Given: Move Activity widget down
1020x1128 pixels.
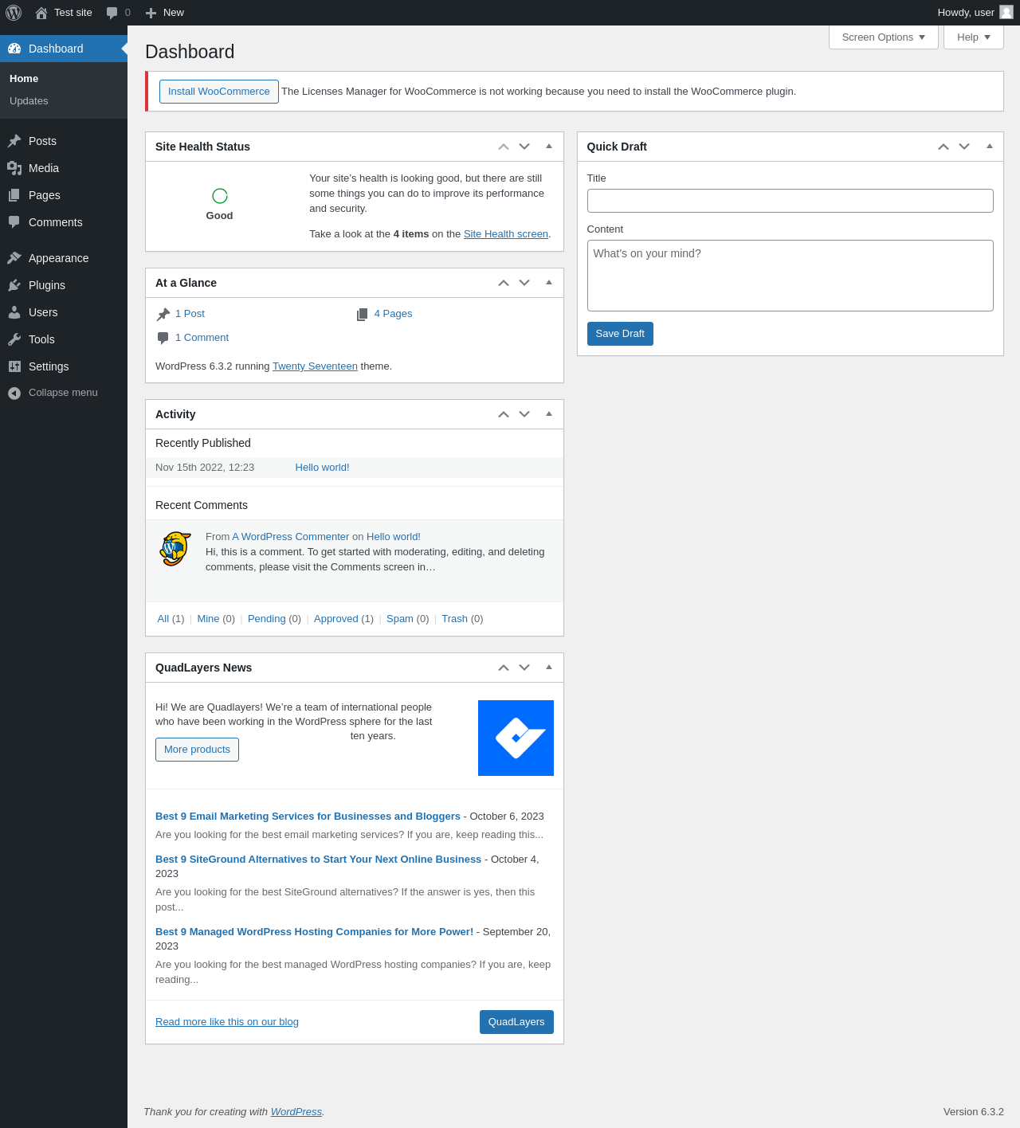Looking at the screenshot, I should (524, 414).
